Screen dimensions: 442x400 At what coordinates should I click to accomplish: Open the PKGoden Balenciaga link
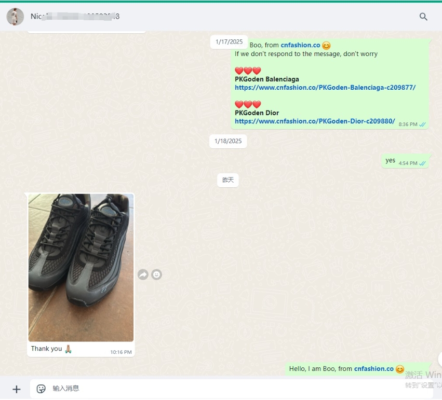pos(325,87)
